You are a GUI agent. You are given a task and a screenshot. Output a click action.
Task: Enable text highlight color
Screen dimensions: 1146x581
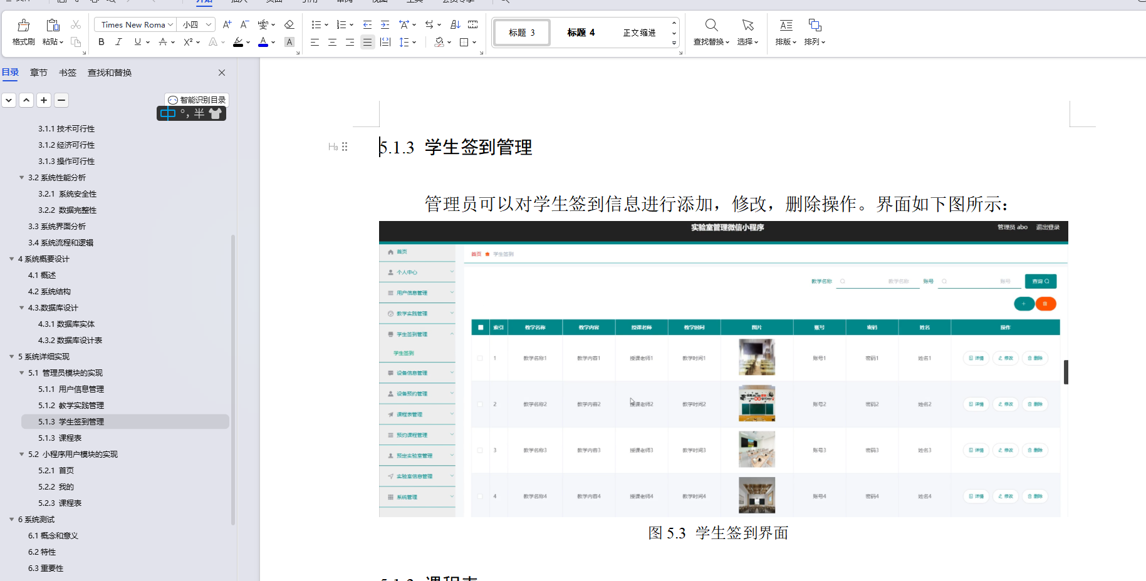[239, 42]
